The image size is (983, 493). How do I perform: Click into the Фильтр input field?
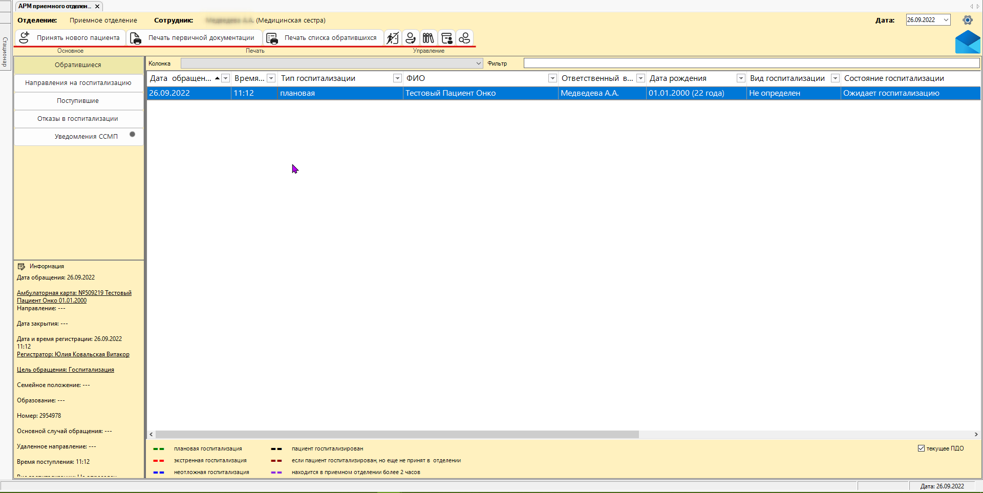point(752,63)
